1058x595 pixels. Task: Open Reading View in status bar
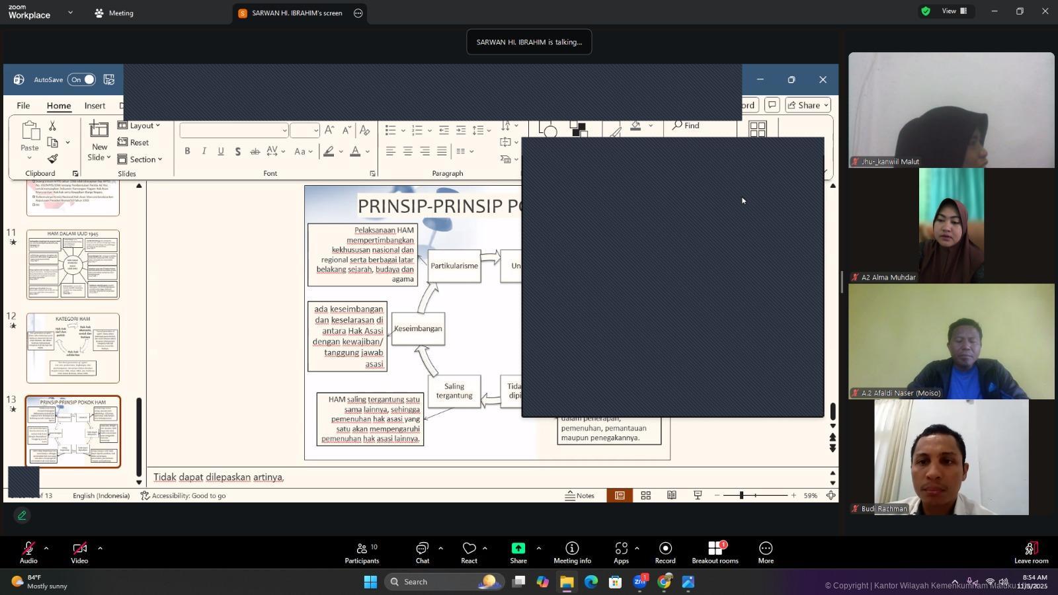click(x=671, y=495)
